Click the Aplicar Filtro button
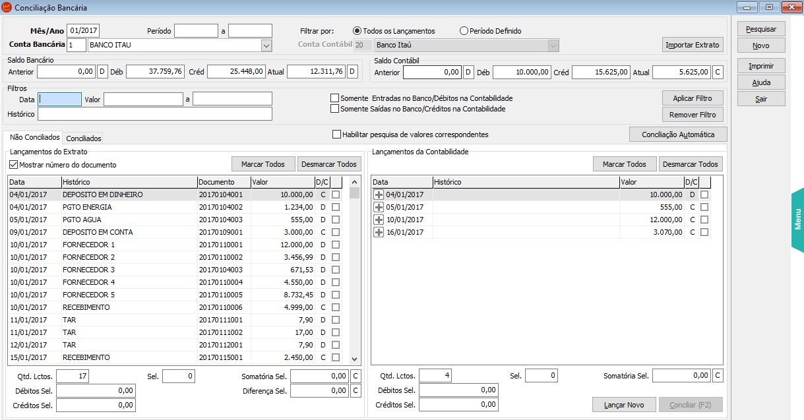This screenshot has height=420, width=804. click(693, 98)
